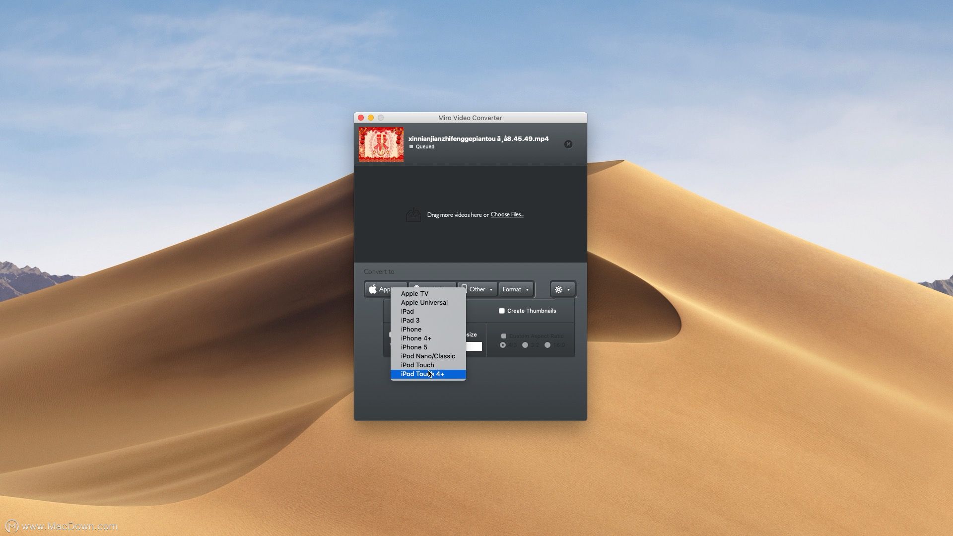The height and width of the screenshot is (536, 953).
Task: Open the gear settings icon
Action: tap(559, 289)
